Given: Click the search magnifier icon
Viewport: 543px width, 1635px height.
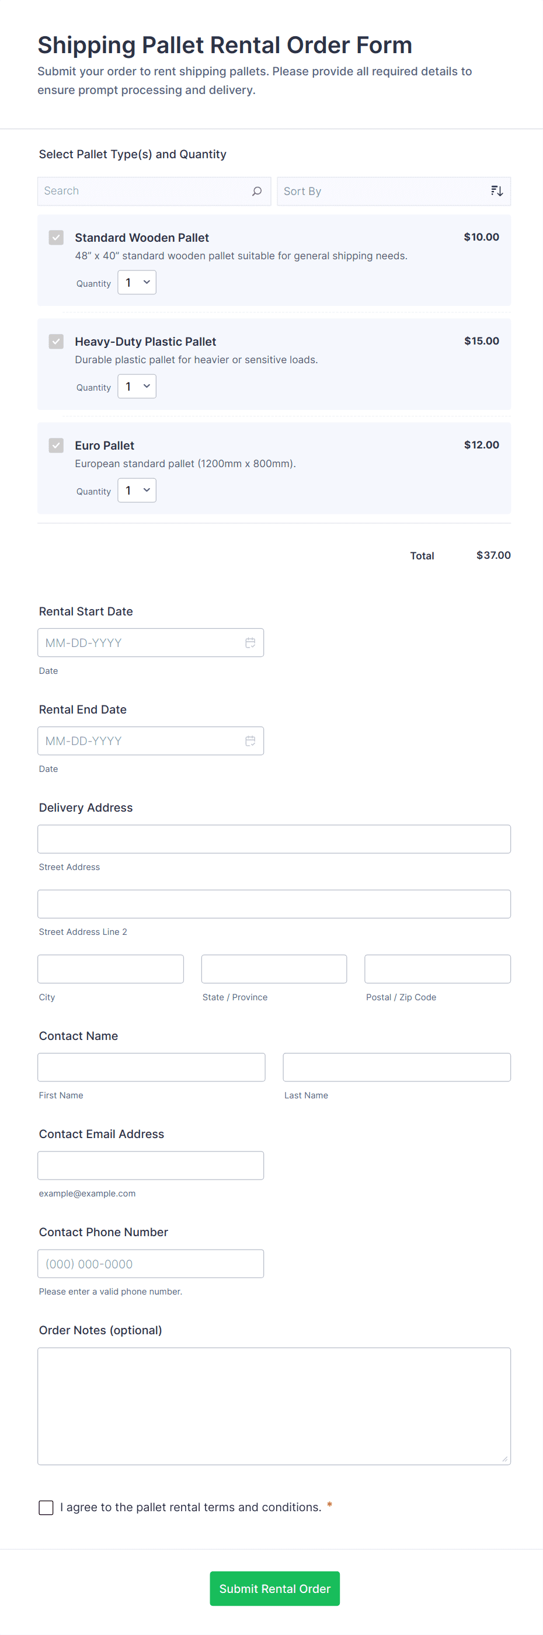Looking at the screenshot, I should pyautogui.click(x=257, y=191).
